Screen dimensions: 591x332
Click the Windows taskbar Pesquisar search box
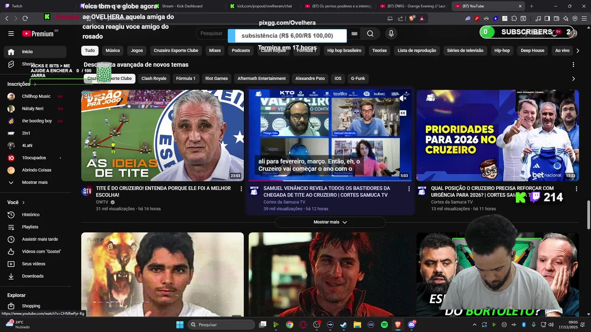[x=221, y=325]
